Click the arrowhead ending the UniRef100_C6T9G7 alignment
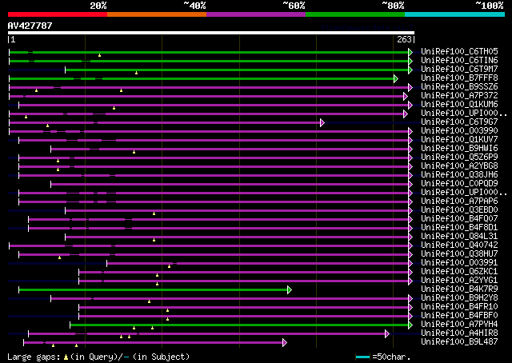512x363 pixels. point(322,122)
